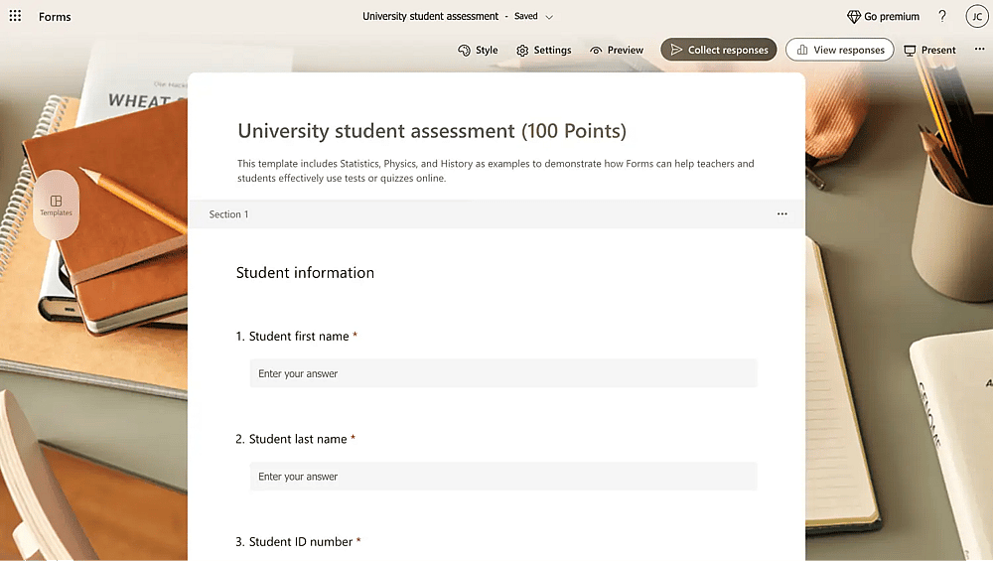Image resolution: width=993 pixels, height=561 pixels.
Task: Select question 3 Student ID number
Action: 298,542
